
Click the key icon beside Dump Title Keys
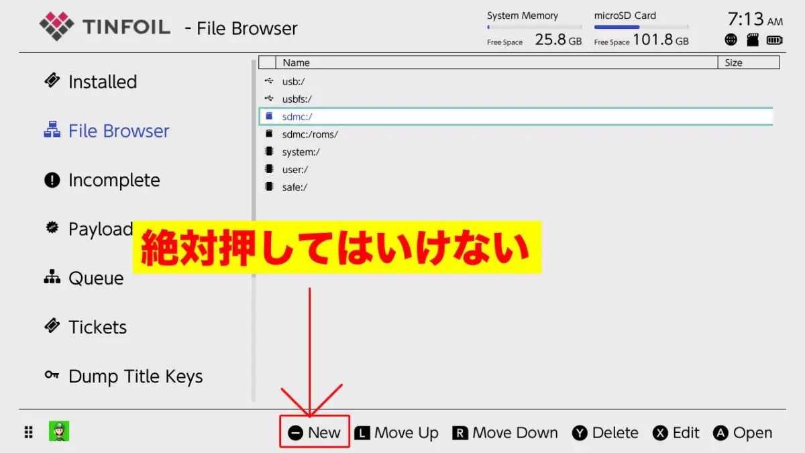(52, 376)
